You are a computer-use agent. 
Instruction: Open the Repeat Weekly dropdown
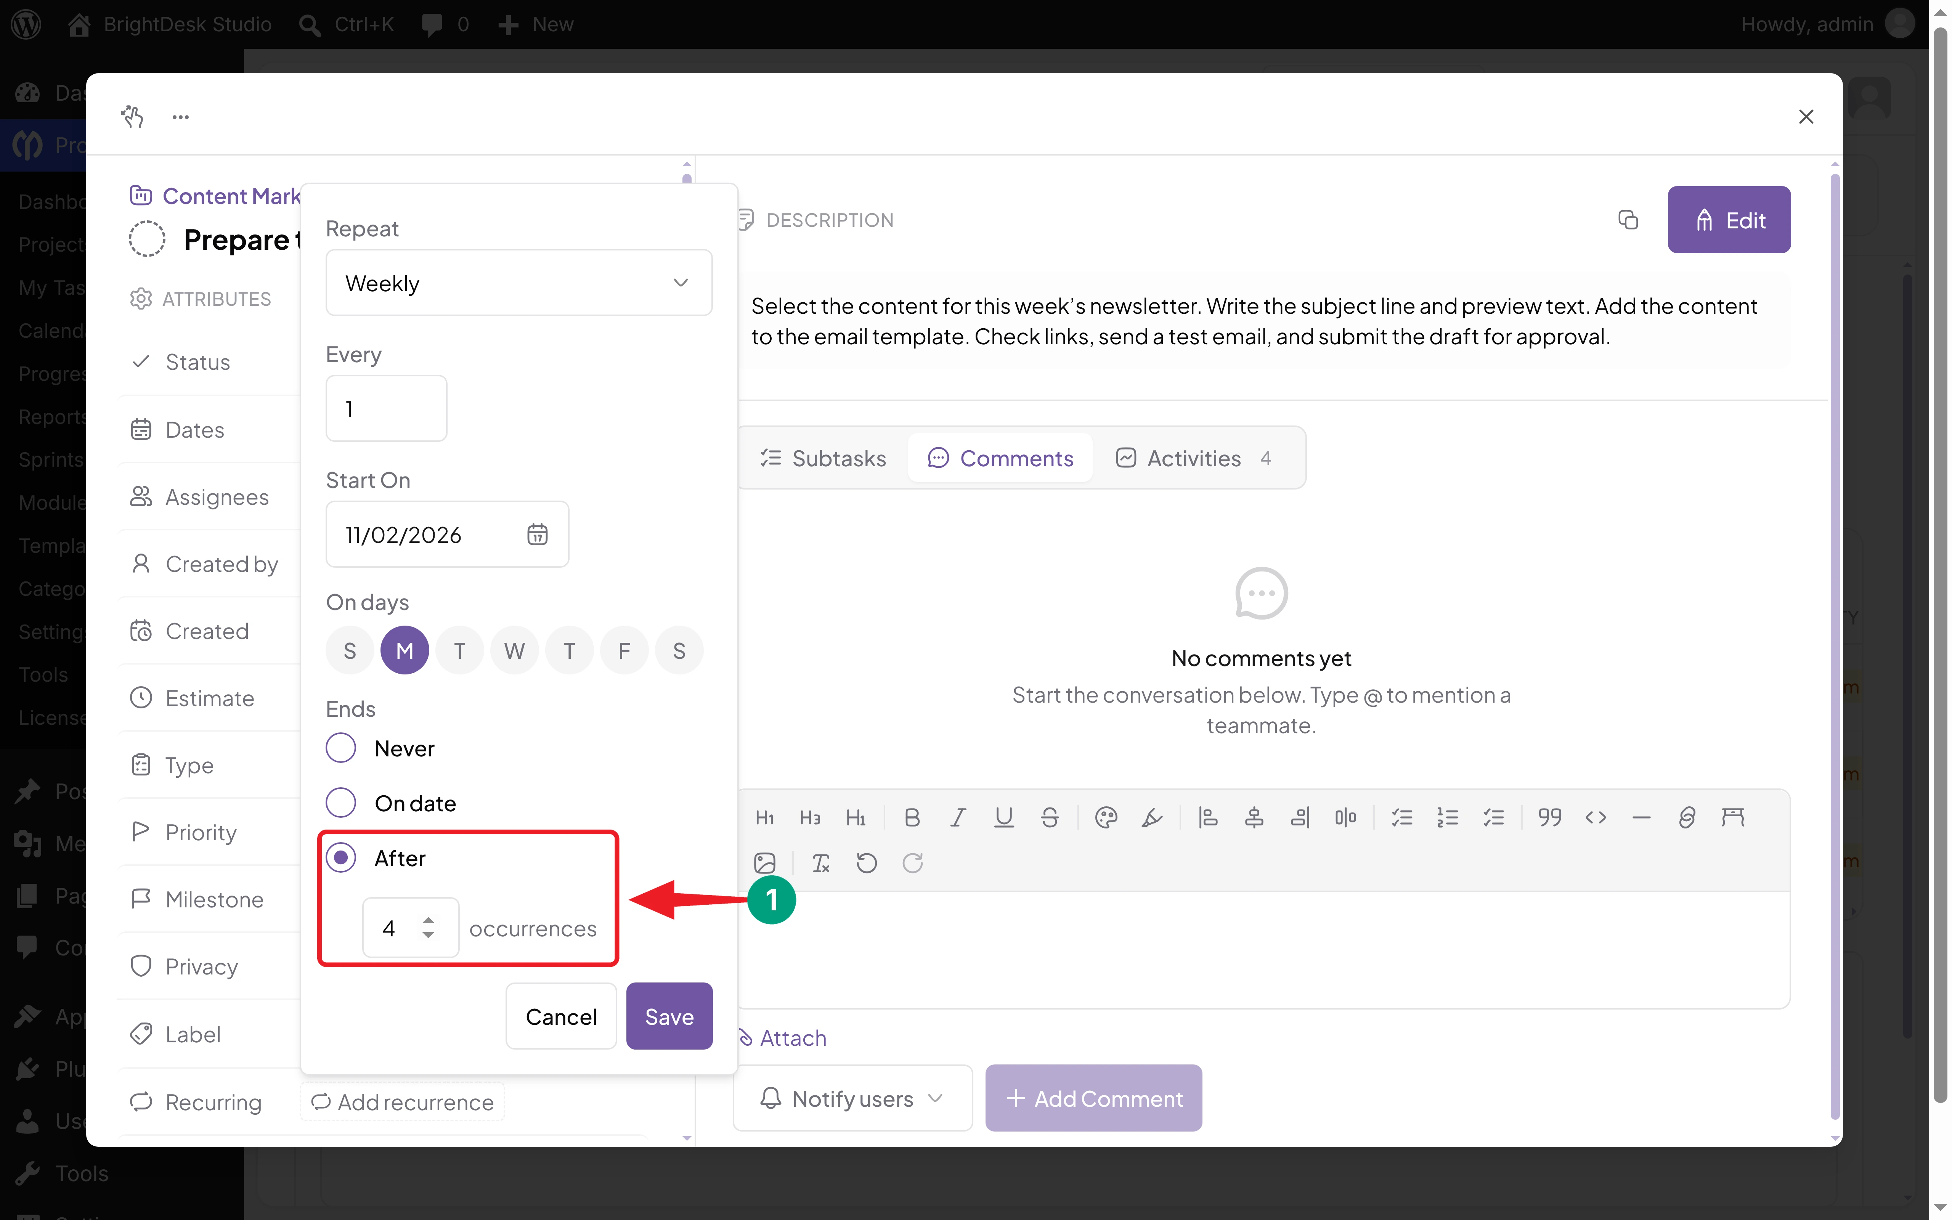[x=518, y=283]
